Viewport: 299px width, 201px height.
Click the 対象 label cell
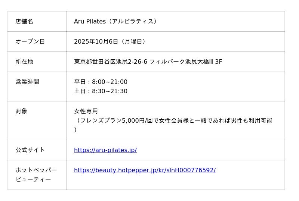21,111
